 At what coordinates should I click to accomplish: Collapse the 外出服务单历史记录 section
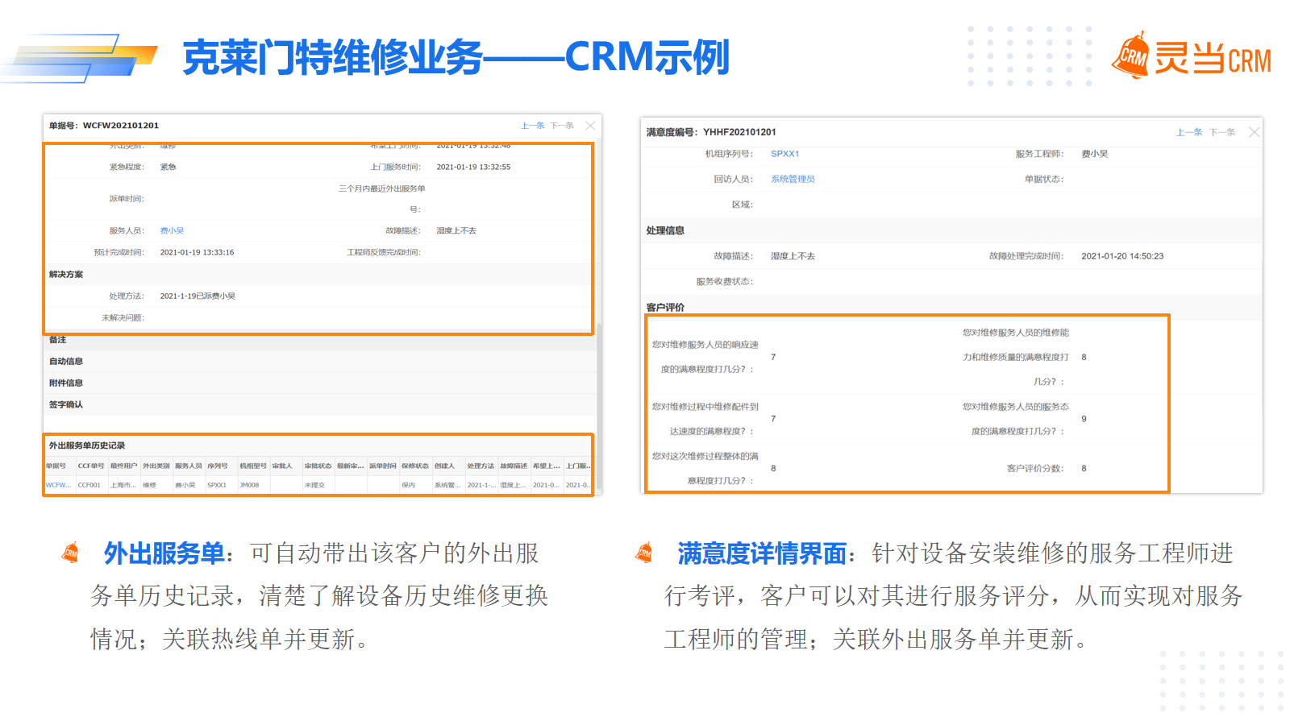[87, 445]
